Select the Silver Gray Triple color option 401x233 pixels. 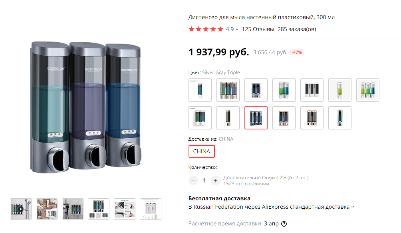(x=256, y=118)
